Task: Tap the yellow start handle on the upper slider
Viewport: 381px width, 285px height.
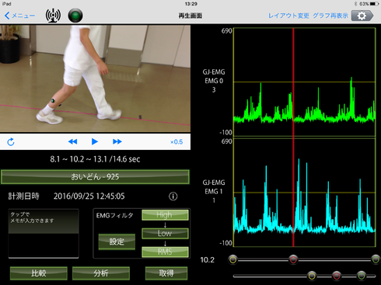Action: [x=233, y=259]
